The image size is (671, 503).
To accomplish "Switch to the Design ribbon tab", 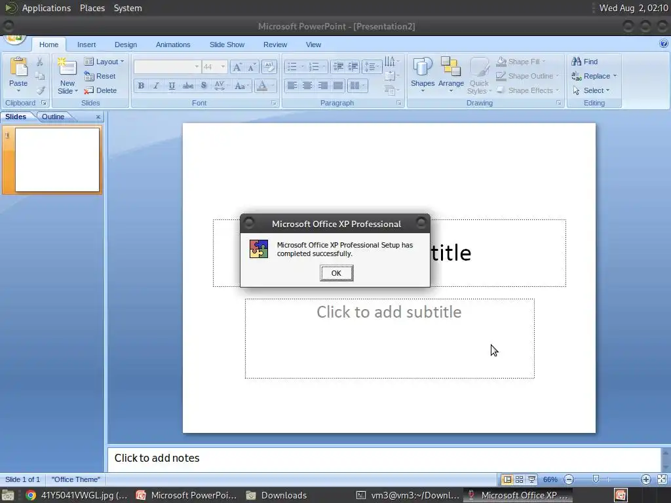I will pos(125,45).
